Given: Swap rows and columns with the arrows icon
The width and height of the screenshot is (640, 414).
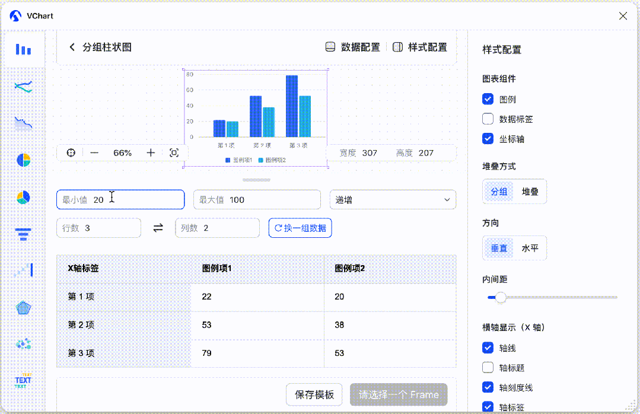Looking at the screenshot, I should click(158, 228).
